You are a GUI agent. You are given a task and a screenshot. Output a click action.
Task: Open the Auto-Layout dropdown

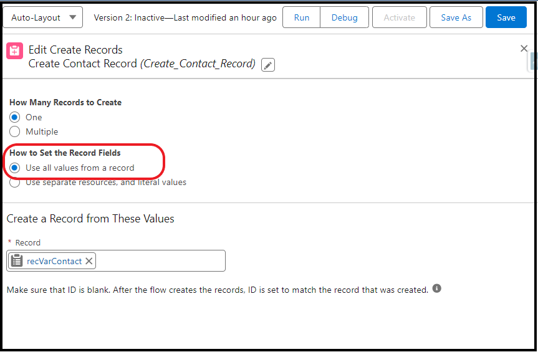pyautogui.click(x=42, y=17)
